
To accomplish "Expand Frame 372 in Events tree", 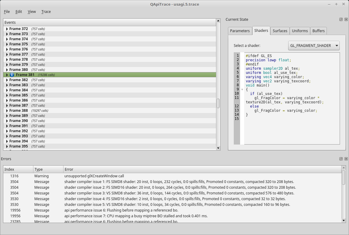I will [7, 29].
